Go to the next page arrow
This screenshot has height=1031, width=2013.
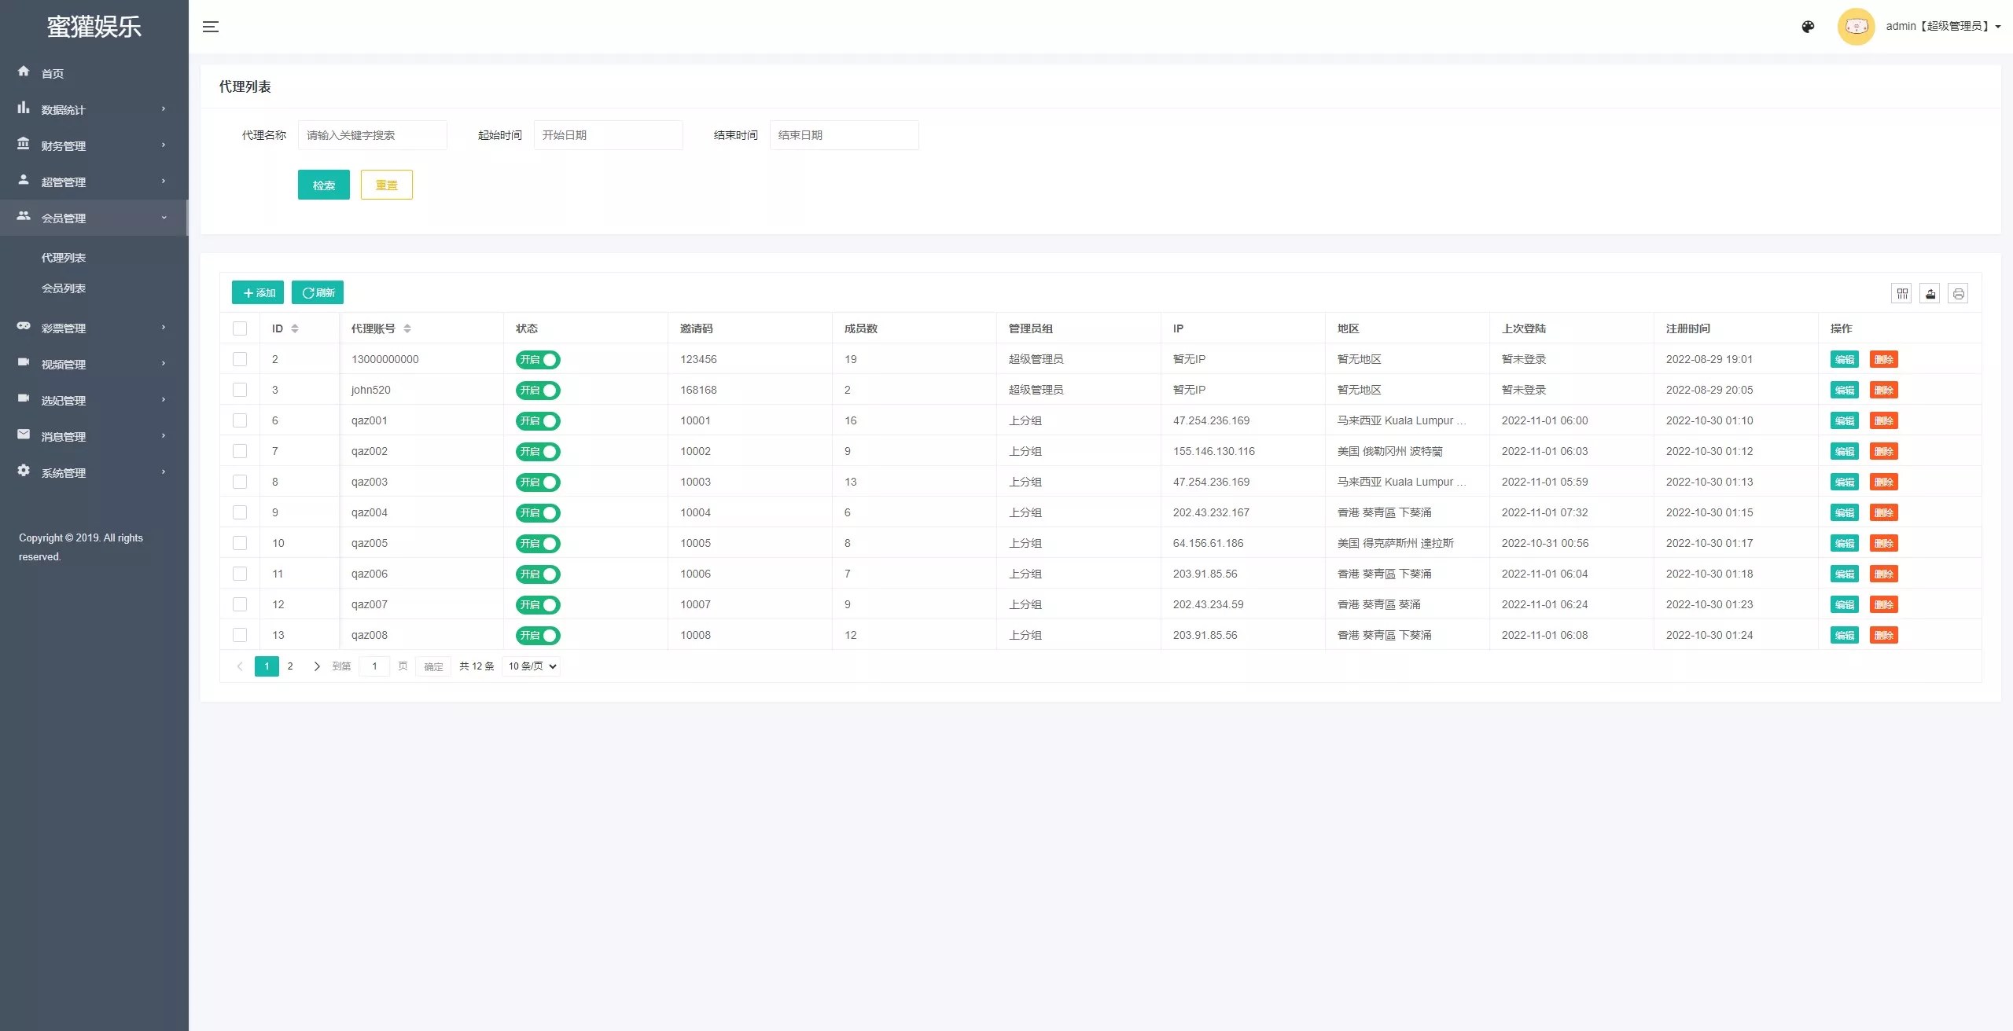317,666
